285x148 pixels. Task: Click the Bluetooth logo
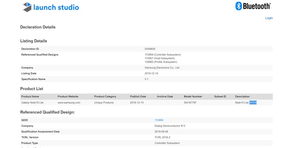click(x=253, y=6)
